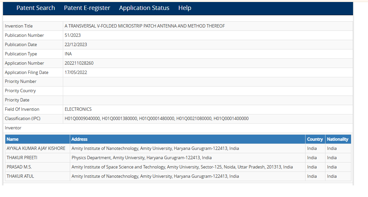The image size is (368, 197).
Task: Go to Application Status
Action: click(x=144, y=8)
